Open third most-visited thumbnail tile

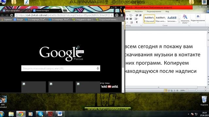88,87
